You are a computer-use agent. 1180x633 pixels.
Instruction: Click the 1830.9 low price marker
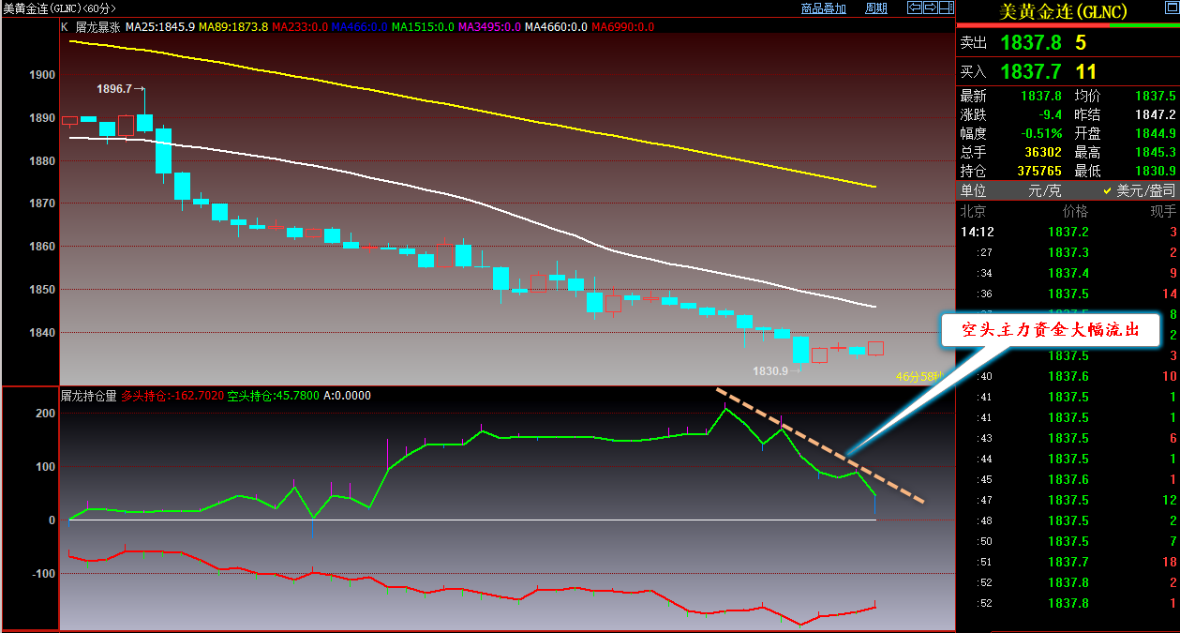[771, 370]
